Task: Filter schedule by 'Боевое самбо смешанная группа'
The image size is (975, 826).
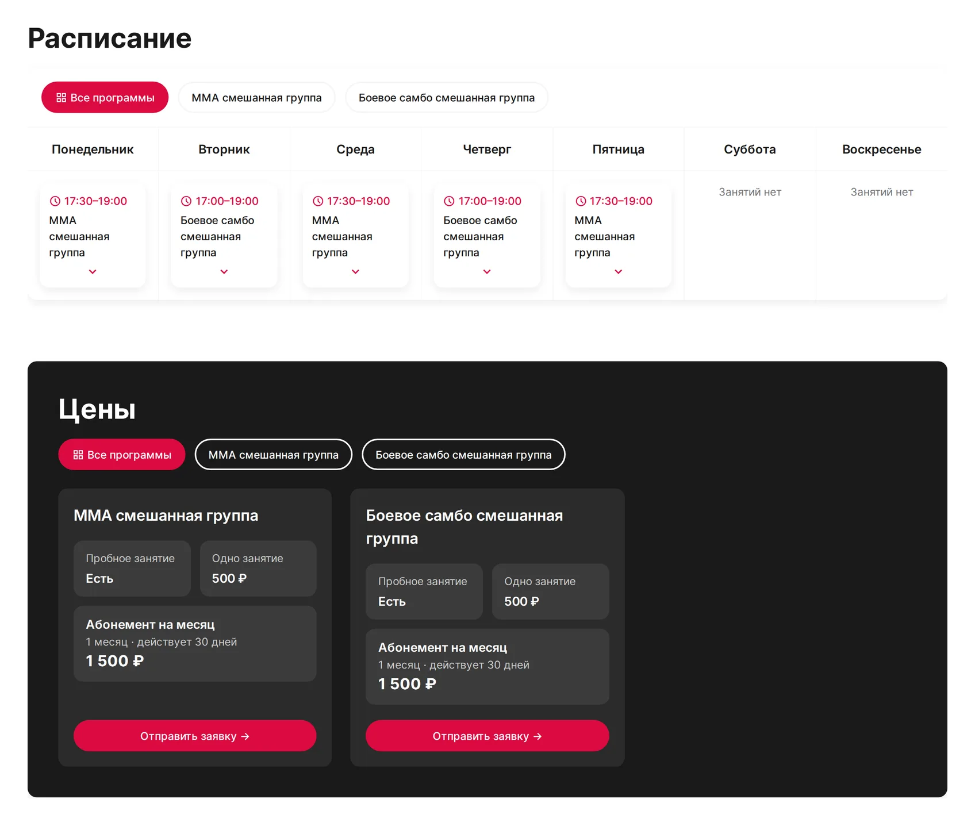Action: tap(447, 98)
